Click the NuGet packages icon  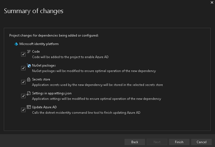29,65
